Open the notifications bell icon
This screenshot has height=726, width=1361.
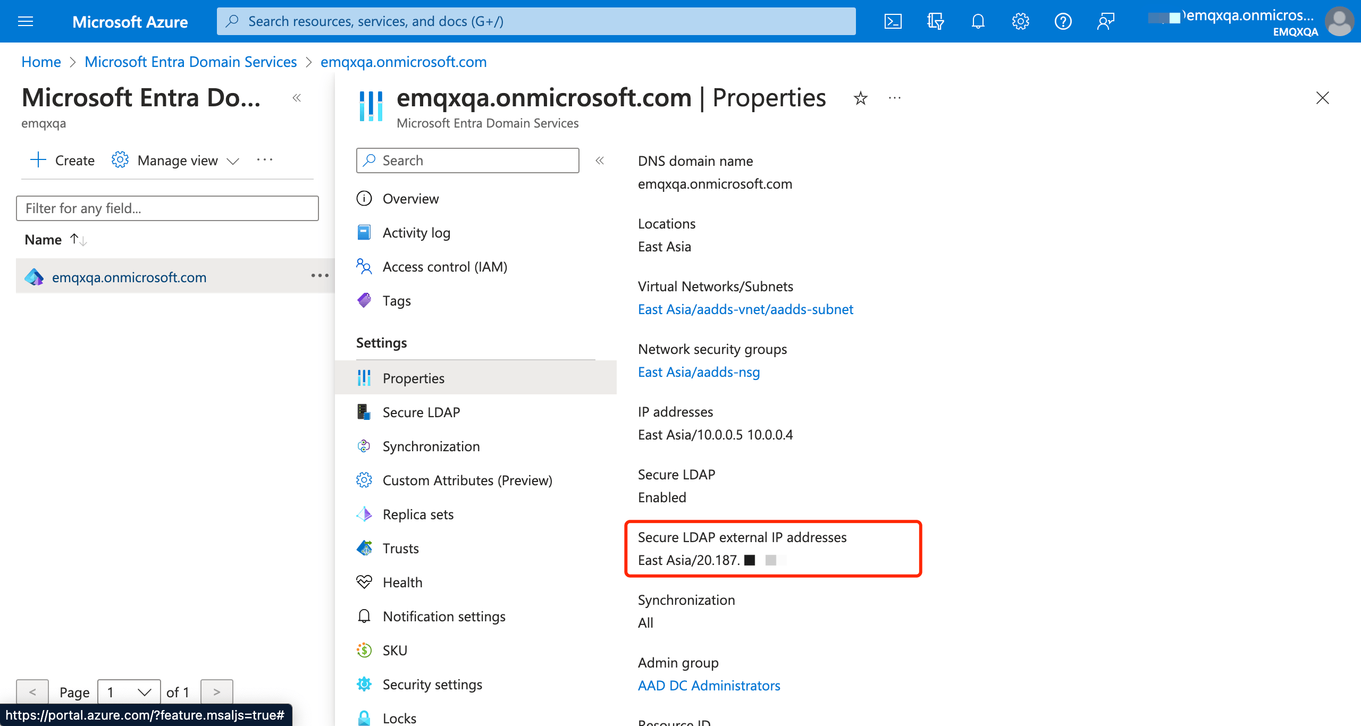978,21
